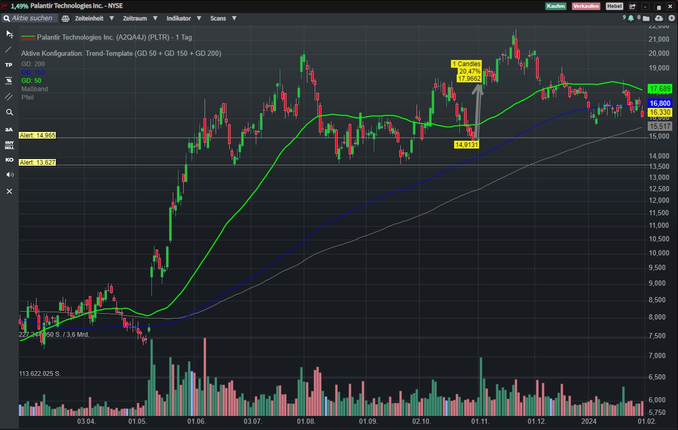Image resolution: width=678 pixels, height=430 pixels.
Task: Activate the zoom magnifier tool in sidebar
Action: click(x=9, y=112)
